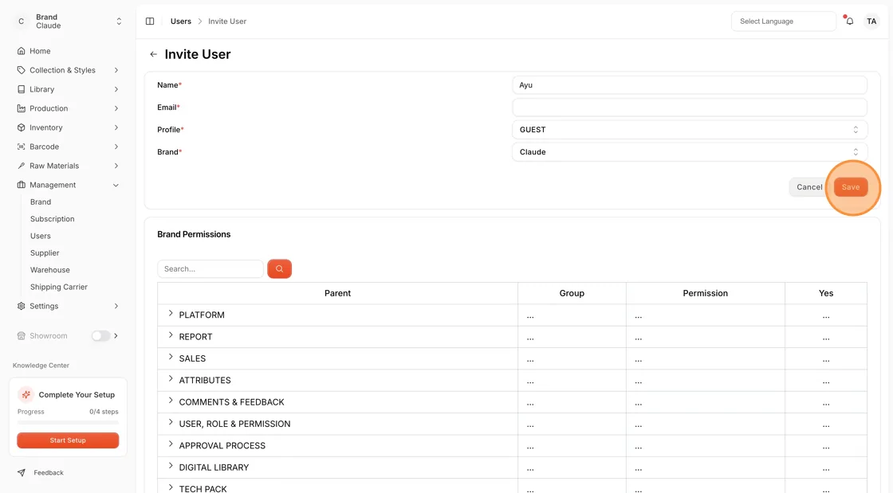The height and width of the screenshot is (493, 893).
Task: Click the Permission column header
Action: click(705, 293)
